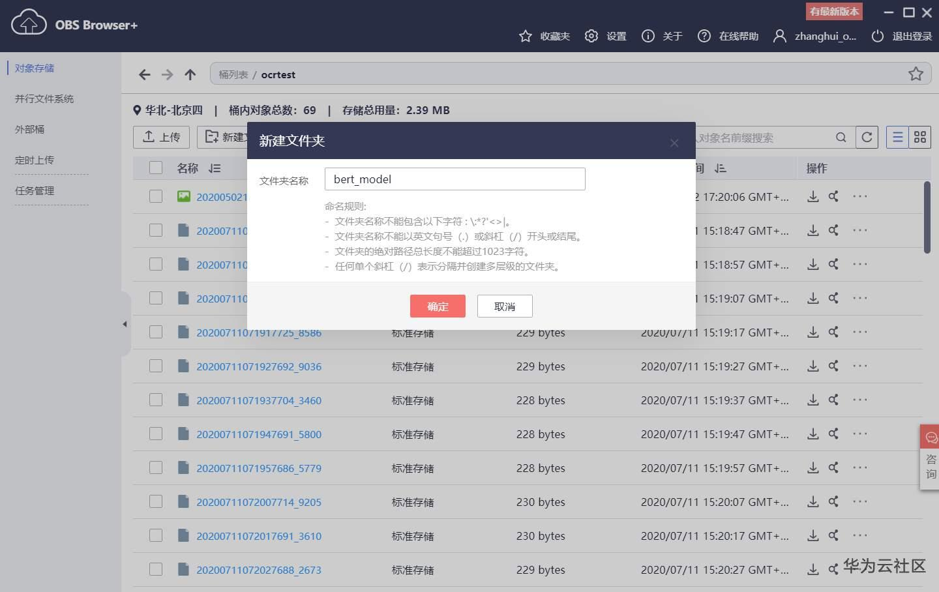Sort objects by time column
Image resolution: width=939 pixels, height=592 pixels.
coord(720,168)
